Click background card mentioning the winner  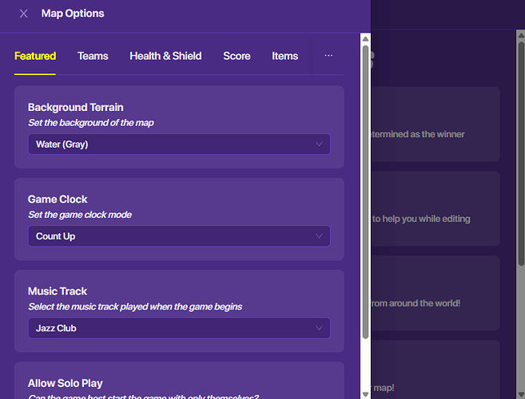[436, 124]
